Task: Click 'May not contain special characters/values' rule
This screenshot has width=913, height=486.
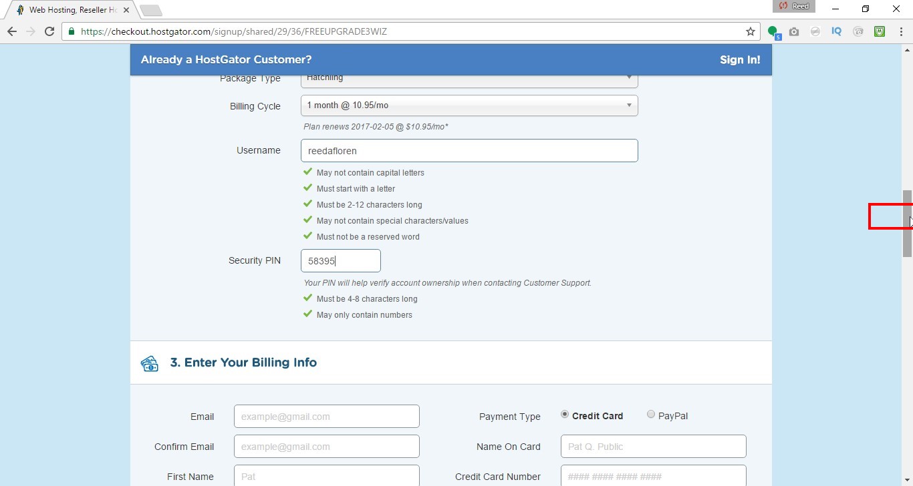Action: coord(392,220)
